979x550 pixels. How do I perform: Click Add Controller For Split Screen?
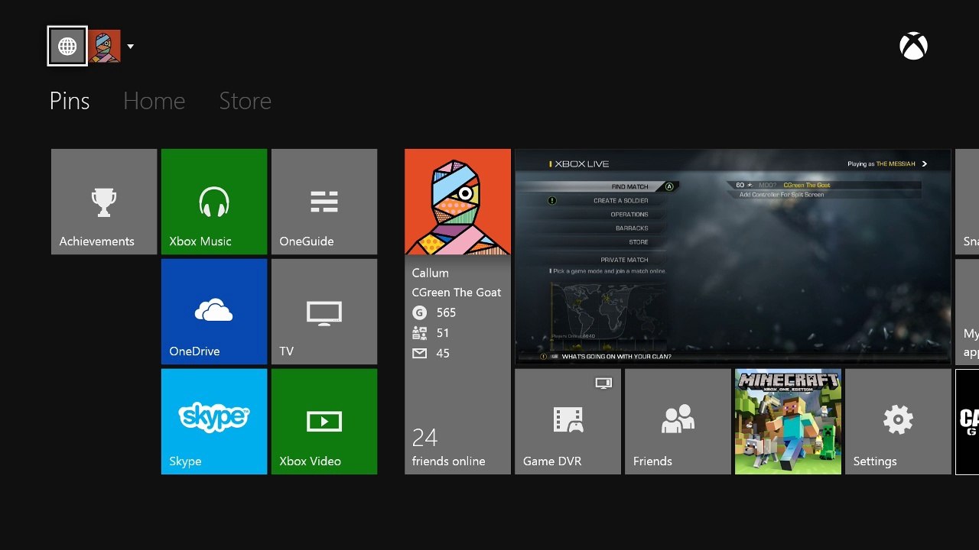click(x=782, y=195)
